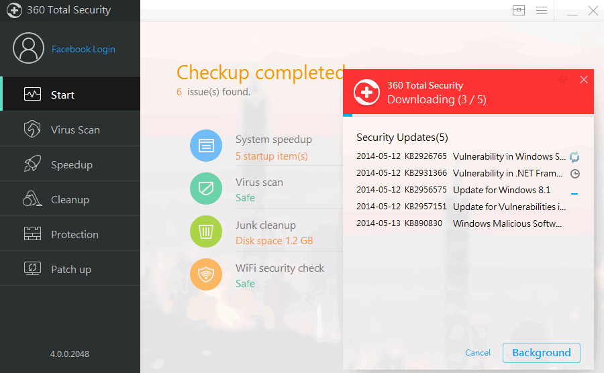This screenshot has height=373, width=604.
Task: Click the Junk cleanup trash icon
Action: [x=206, y=231]
